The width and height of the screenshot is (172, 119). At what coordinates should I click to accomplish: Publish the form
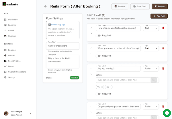[x=160, y=6]
